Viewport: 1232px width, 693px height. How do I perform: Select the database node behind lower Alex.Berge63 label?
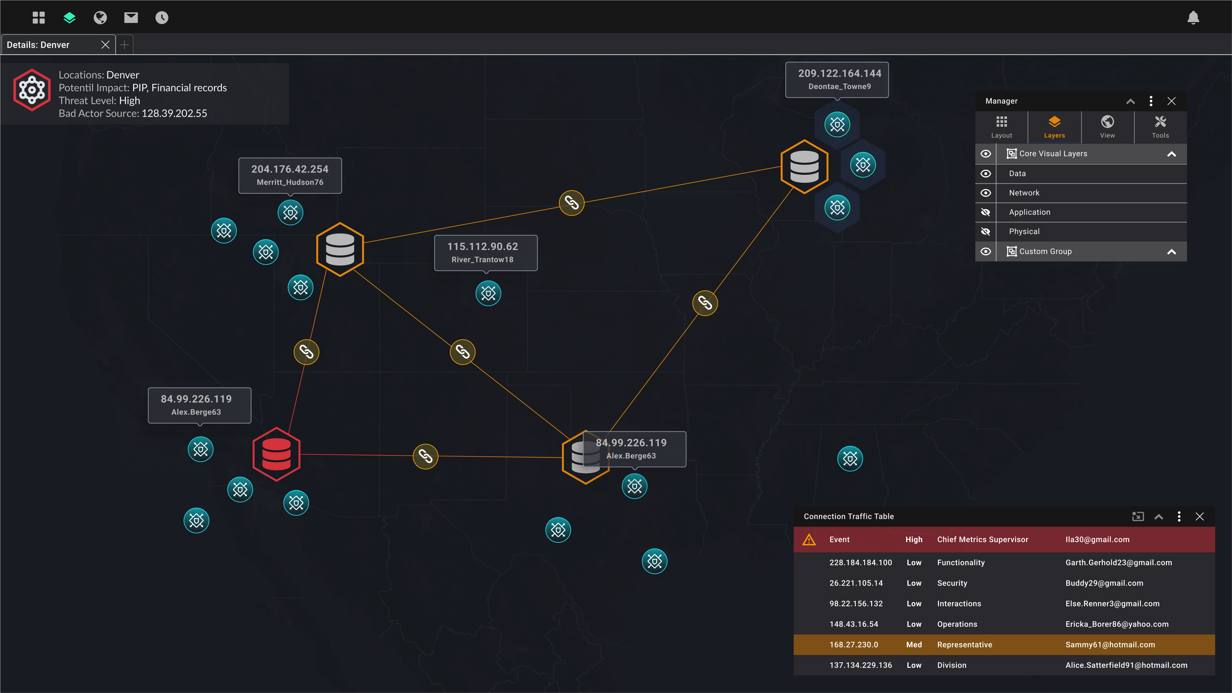point(585,457)
